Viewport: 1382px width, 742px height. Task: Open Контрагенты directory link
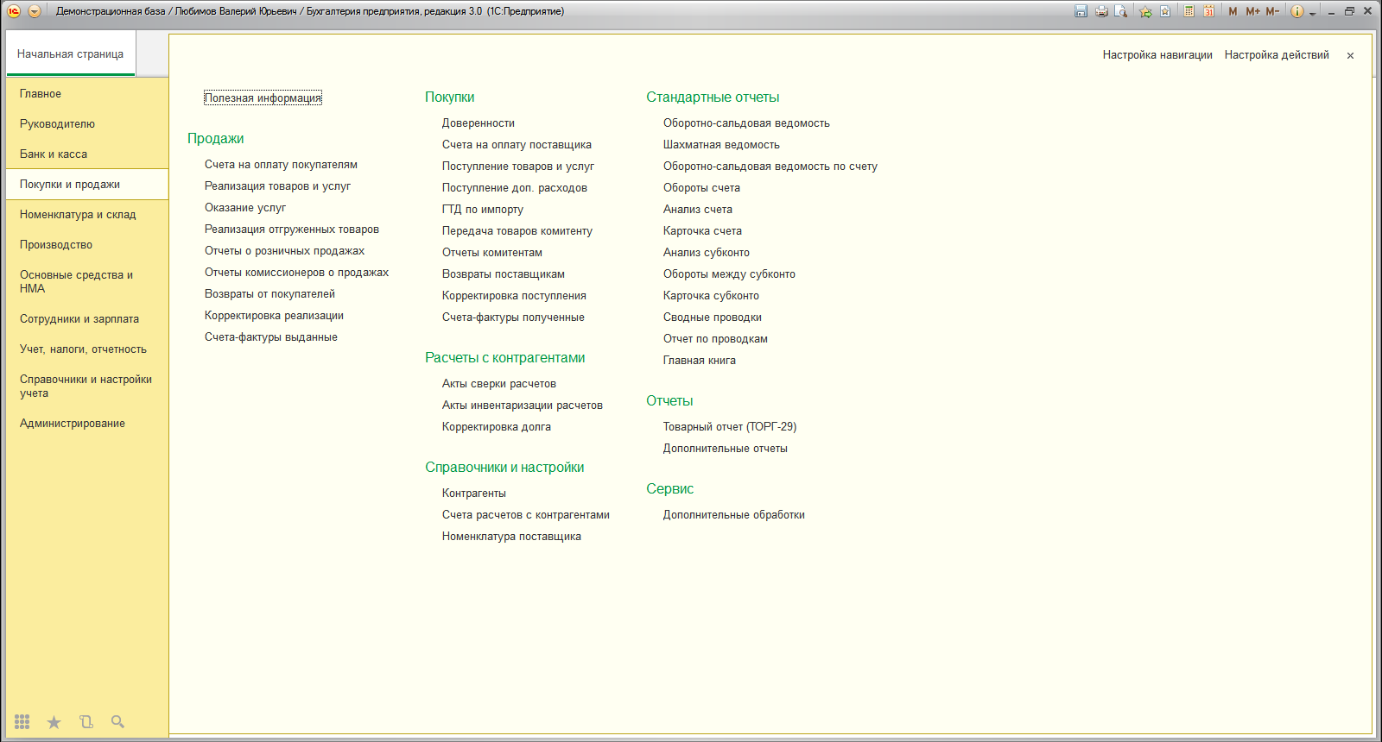click(474, 493)
